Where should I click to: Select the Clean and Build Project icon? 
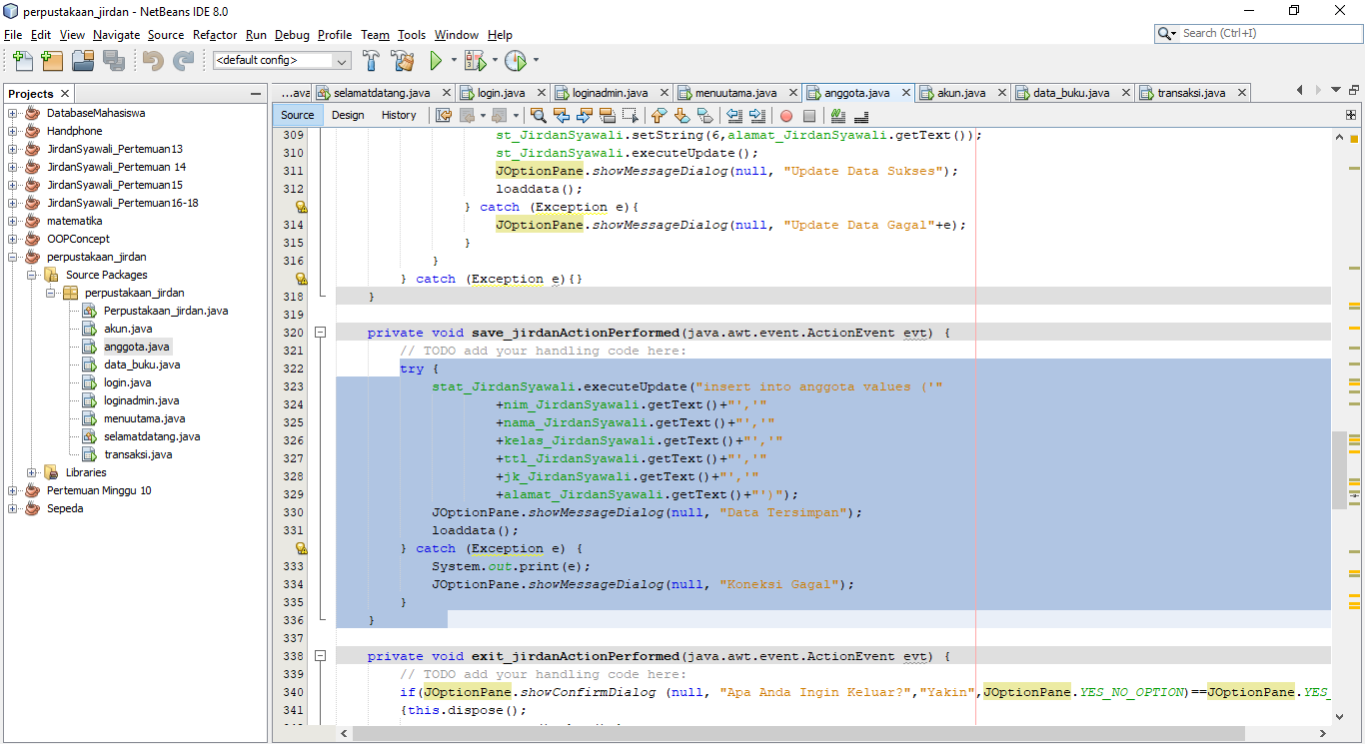pos(402,60)
